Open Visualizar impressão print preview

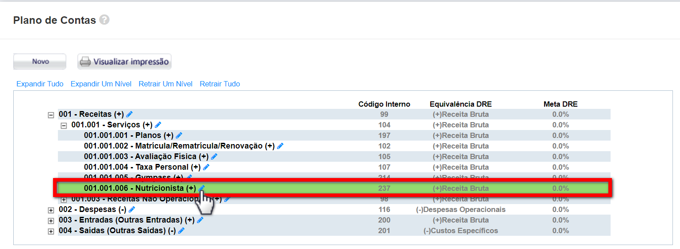[x=124, y=62]
